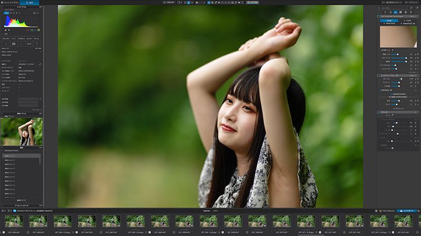The width and height of the screenshot is (421, 236).
Task: Collapse the ヒストグラム section chevron
Action: (2, 9)
